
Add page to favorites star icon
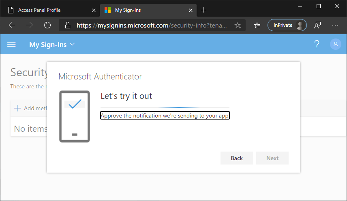point(238,26)
